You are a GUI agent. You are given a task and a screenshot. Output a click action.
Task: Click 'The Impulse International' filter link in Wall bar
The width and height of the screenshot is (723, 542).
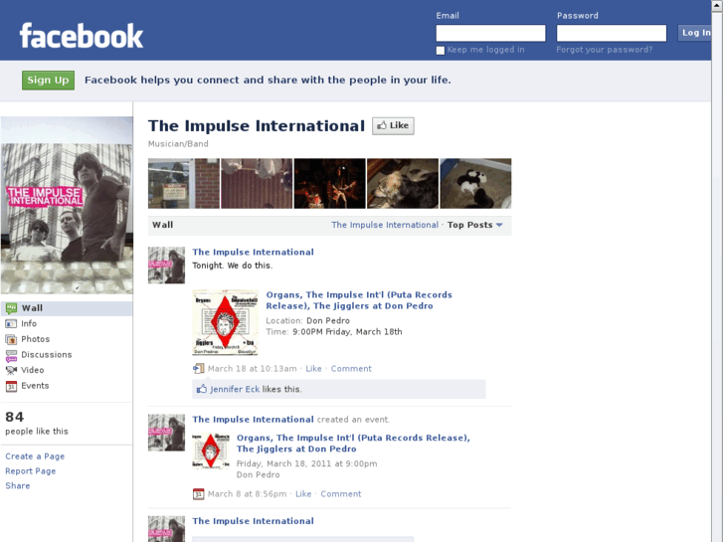point(385,225)
